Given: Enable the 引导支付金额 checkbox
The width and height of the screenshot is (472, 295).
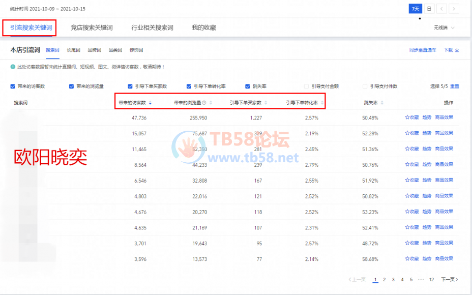Looking at the screenshot, I should 306,86.
